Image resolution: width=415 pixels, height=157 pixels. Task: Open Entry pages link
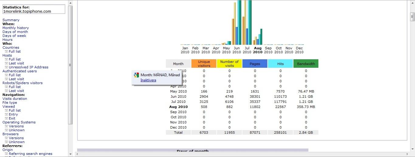click(13, 114)
